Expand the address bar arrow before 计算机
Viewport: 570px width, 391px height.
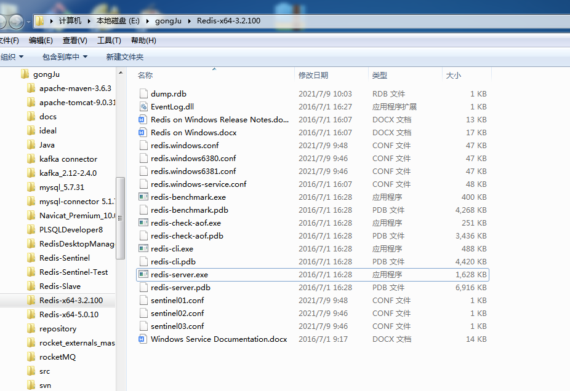[x=51, y=21]
